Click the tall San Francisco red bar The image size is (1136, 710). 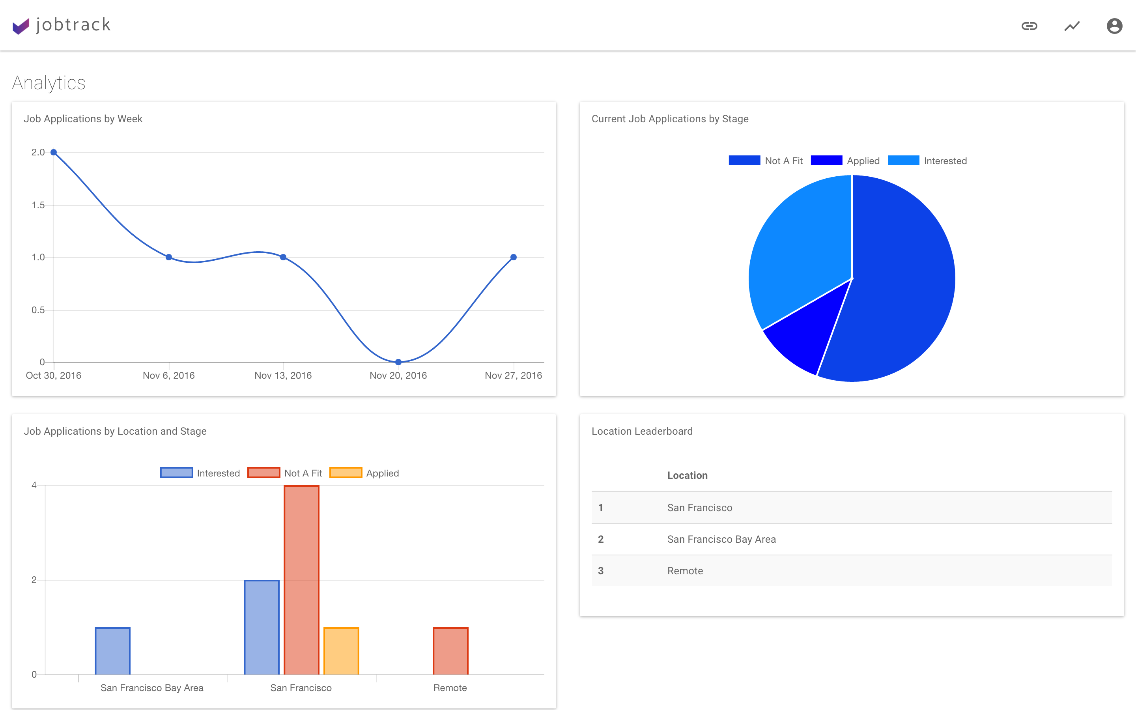click(x=301, y=580)
